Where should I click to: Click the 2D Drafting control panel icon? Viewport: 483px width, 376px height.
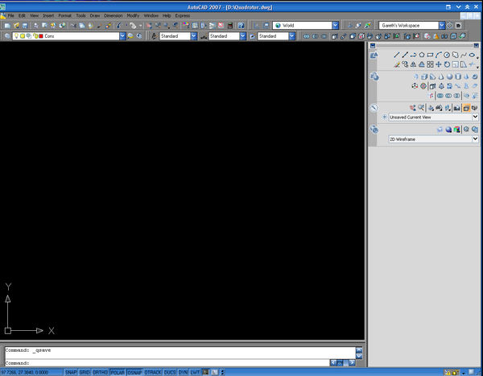(x=374, y=56)
